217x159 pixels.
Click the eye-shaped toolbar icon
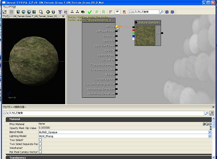tap(83, 12)
